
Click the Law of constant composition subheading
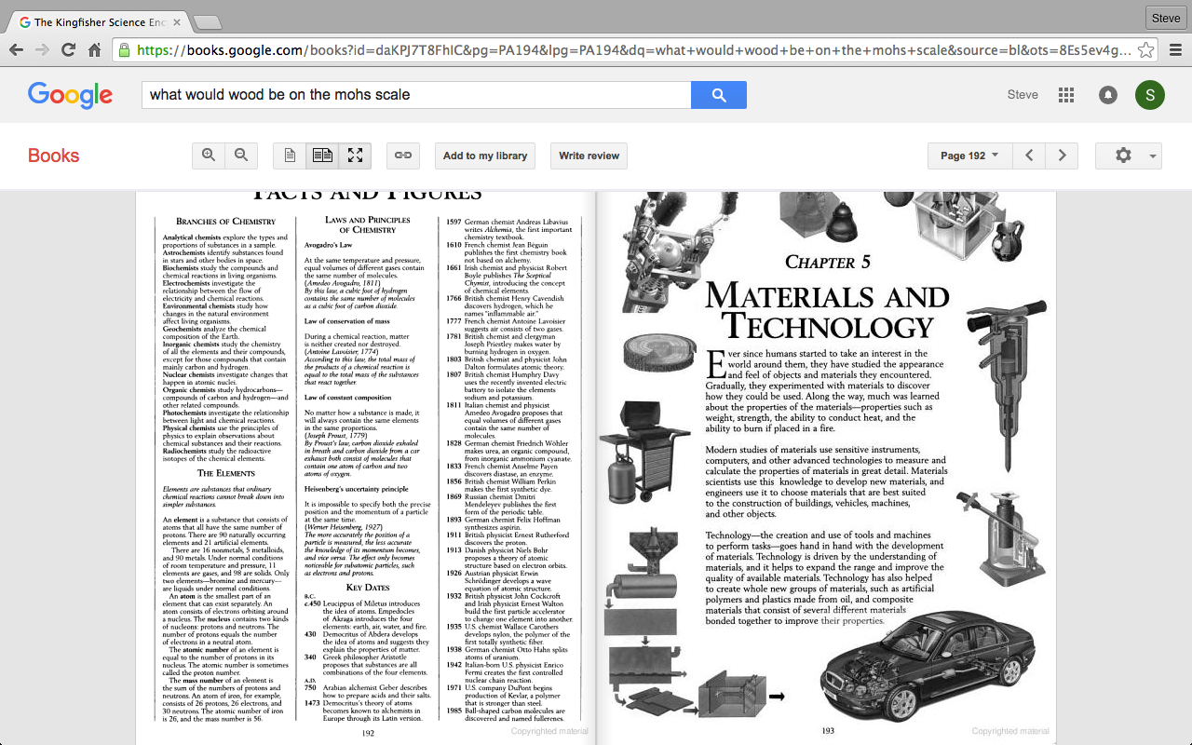pos(348,398)
